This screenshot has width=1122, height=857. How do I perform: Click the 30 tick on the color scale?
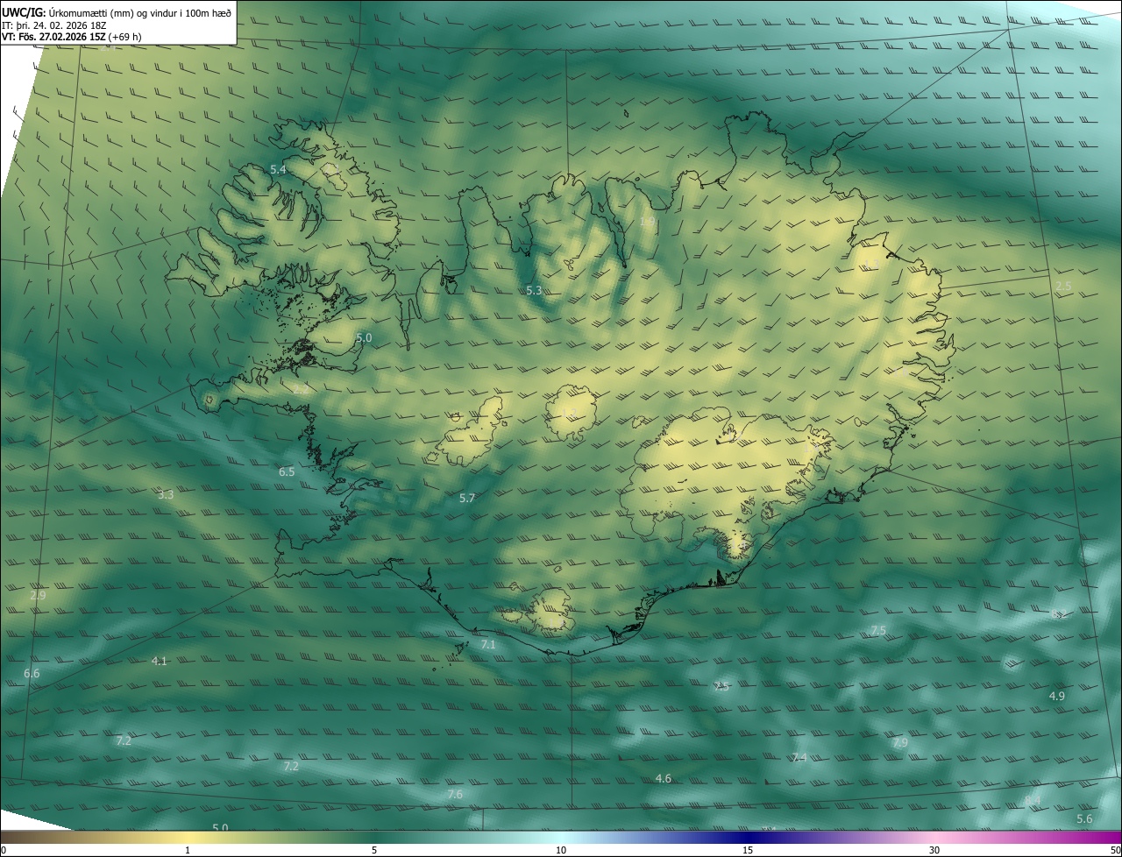(x=934, y=850)
